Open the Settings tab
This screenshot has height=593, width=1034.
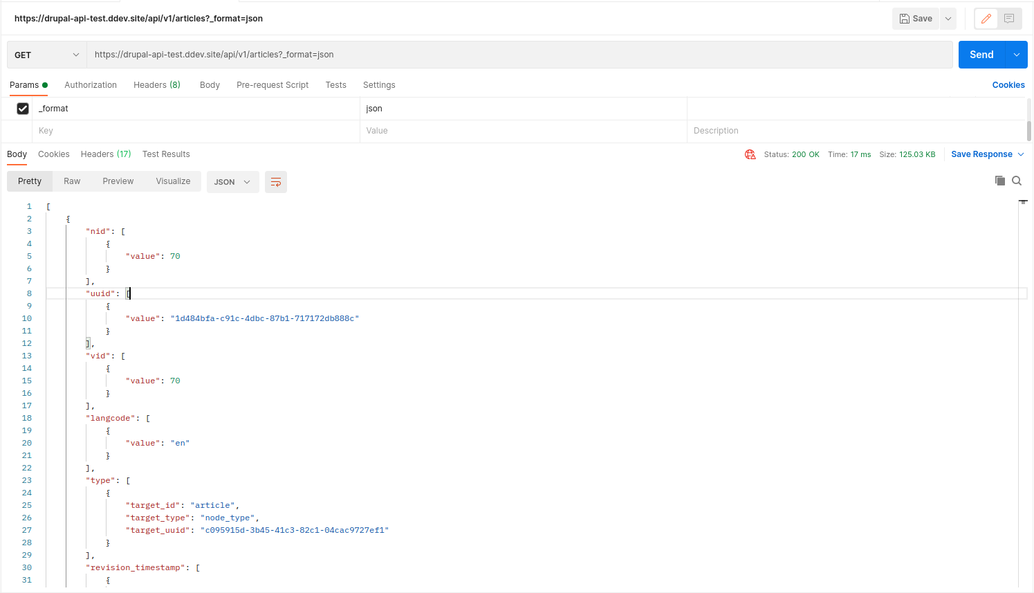pyautogui.click(x=379, y=85)
